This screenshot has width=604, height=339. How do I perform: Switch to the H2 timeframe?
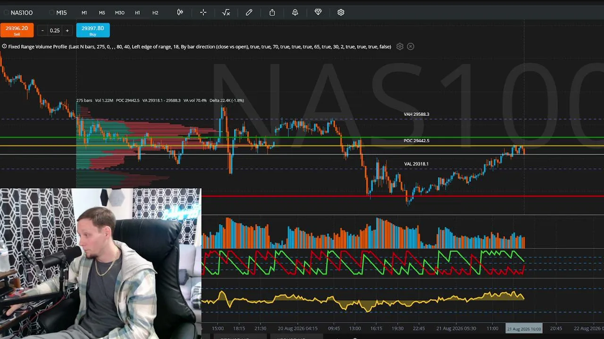tap(155, 13)
